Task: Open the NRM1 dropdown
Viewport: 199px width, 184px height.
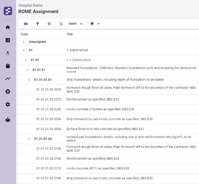Action: click(x=76, y=24)
